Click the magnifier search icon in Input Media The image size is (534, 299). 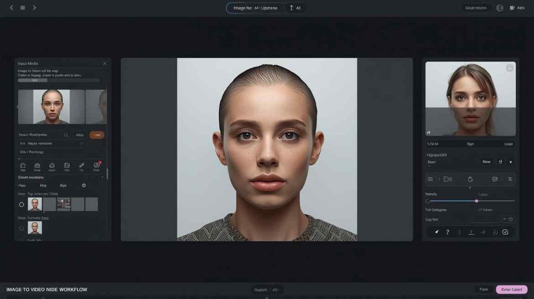[x=66, y=135]
